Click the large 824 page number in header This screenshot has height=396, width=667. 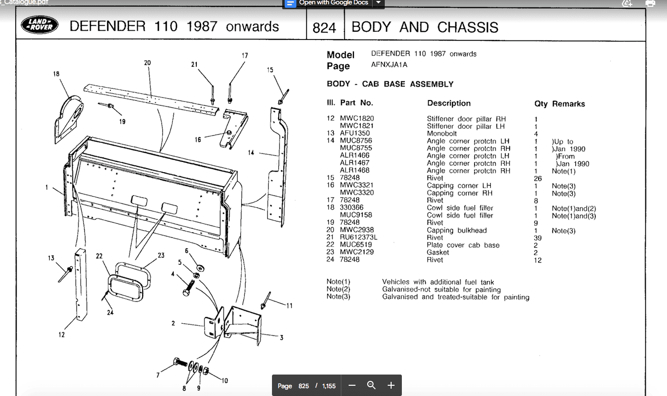tap(324, 28)
